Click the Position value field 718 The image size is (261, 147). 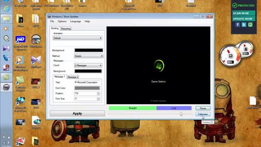pyautogui.click(x=86, y=94)
